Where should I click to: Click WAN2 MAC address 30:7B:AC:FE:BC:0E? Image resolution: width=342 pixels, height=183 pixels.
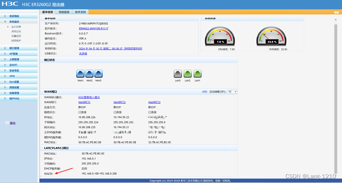(x=125, y=142)
